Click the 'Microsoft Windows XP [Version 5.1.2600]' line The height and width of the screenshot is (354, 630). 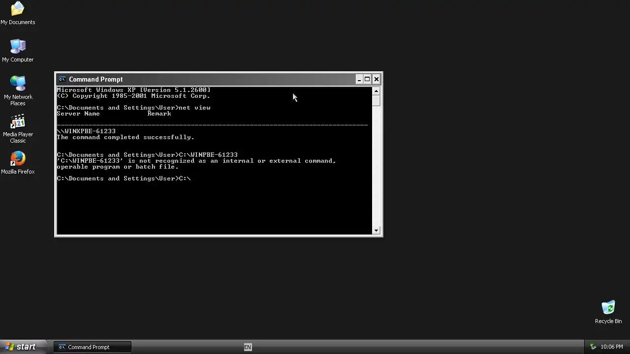pyautogui.click(x=133, y=90)
